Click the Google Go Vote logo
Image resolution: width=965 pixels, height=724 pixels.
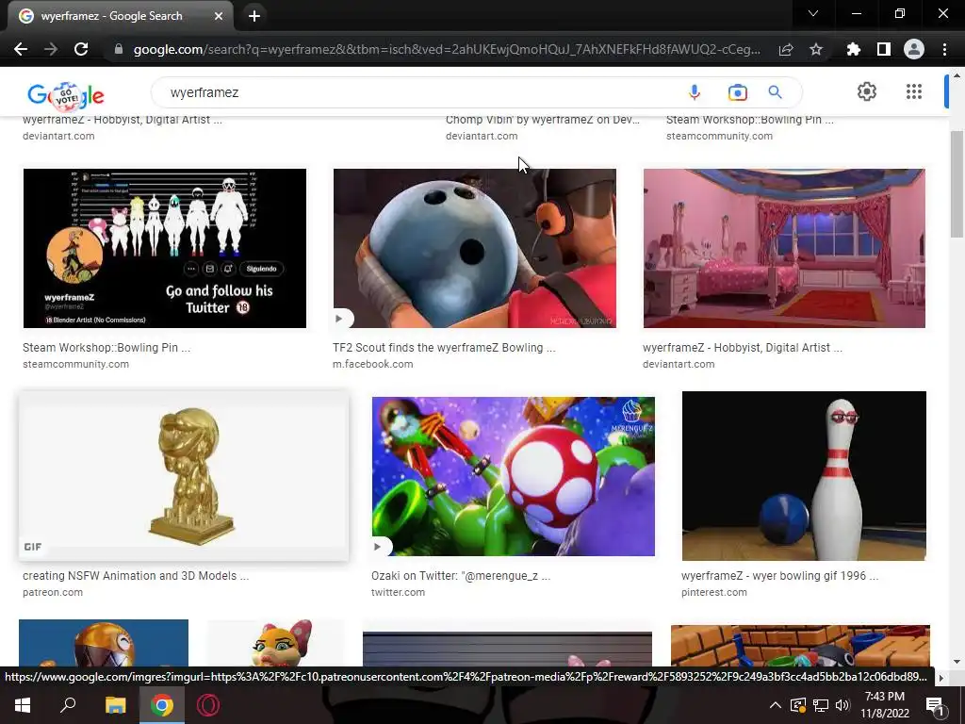[66, 95]
